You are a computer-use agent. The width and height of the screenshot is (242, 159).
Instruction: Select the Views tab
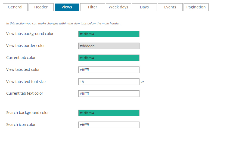click(67, 7)
